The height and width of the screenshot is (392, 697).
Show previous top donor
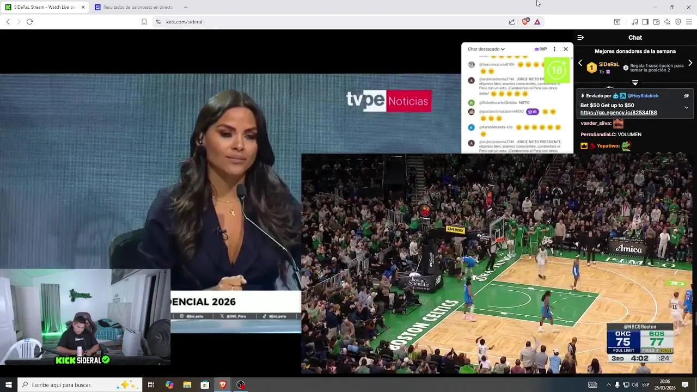pos(580,63)
